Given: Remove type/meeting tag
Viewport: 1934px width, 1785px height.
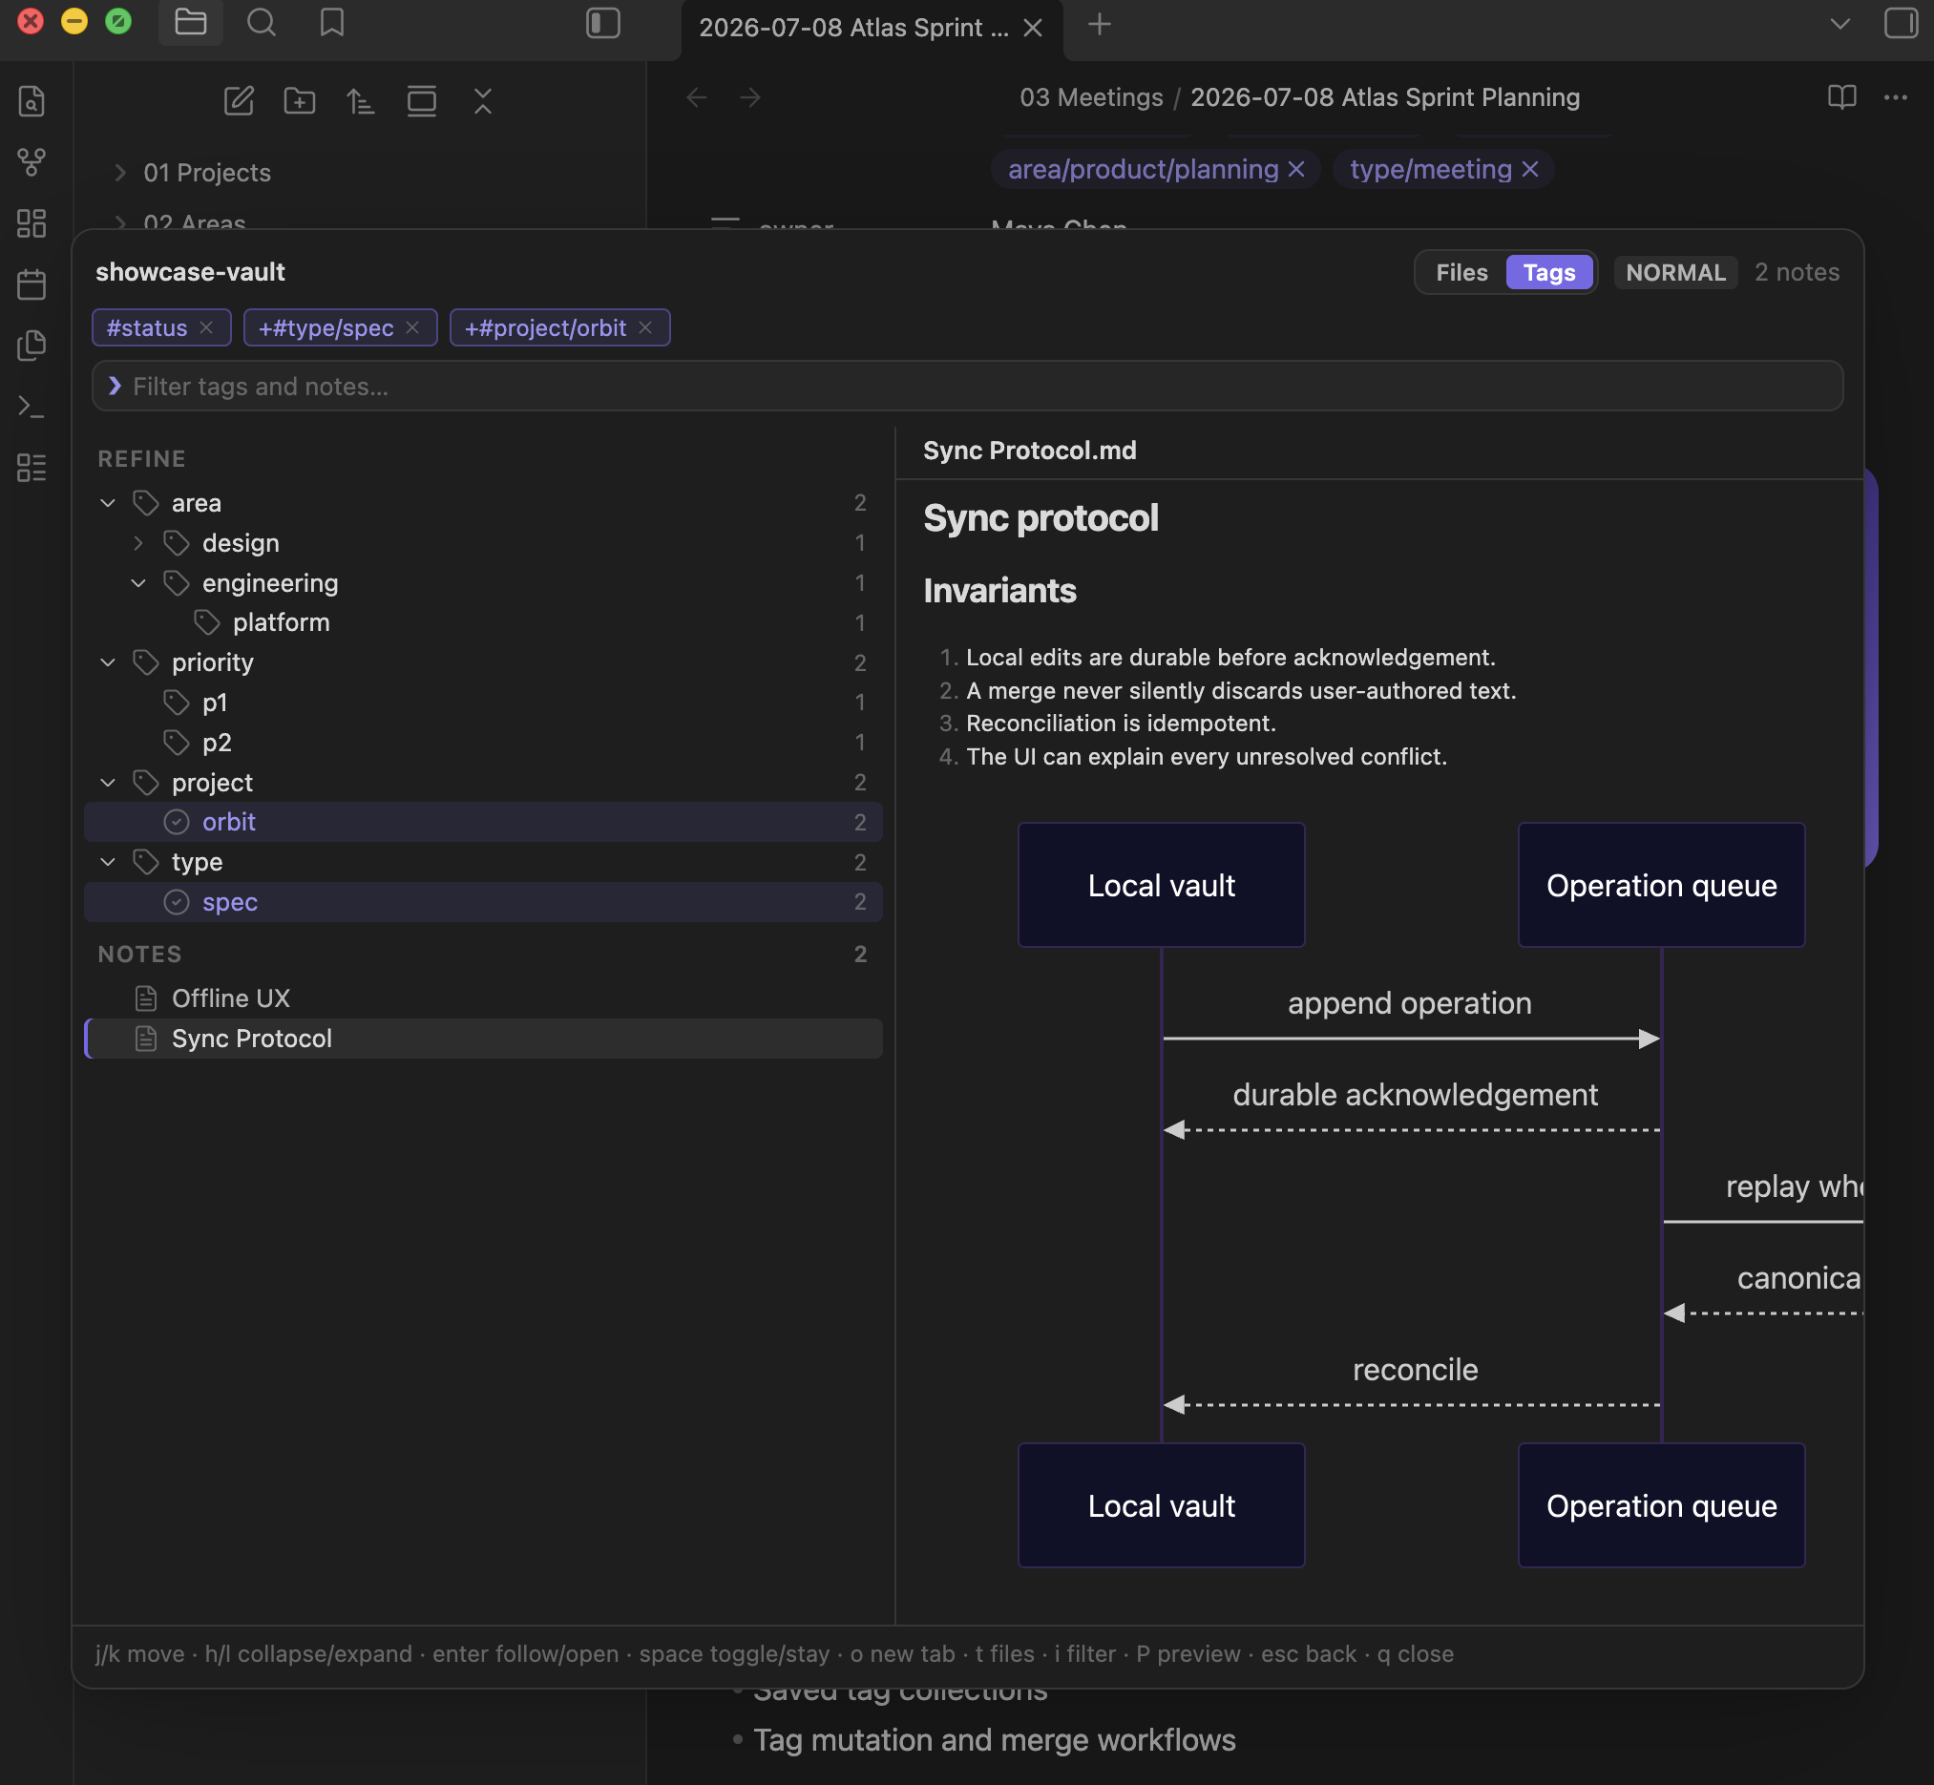Looking at the screenshot, I should pyautogui.click(x=1529, y=169).
